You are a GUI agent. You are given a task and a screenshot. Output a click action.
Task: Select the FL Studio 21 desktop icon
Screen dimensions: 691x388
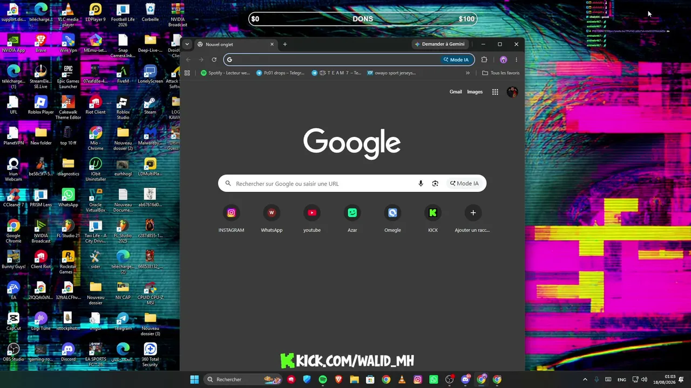[68, 229]
